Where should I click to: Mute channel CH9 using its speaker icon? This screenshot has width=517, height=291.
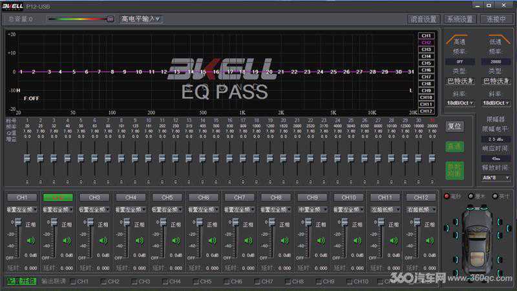321,241
